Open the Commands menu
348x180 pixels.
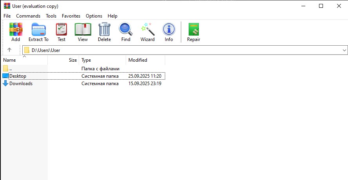pyautogui.click(x=28, y=16)
